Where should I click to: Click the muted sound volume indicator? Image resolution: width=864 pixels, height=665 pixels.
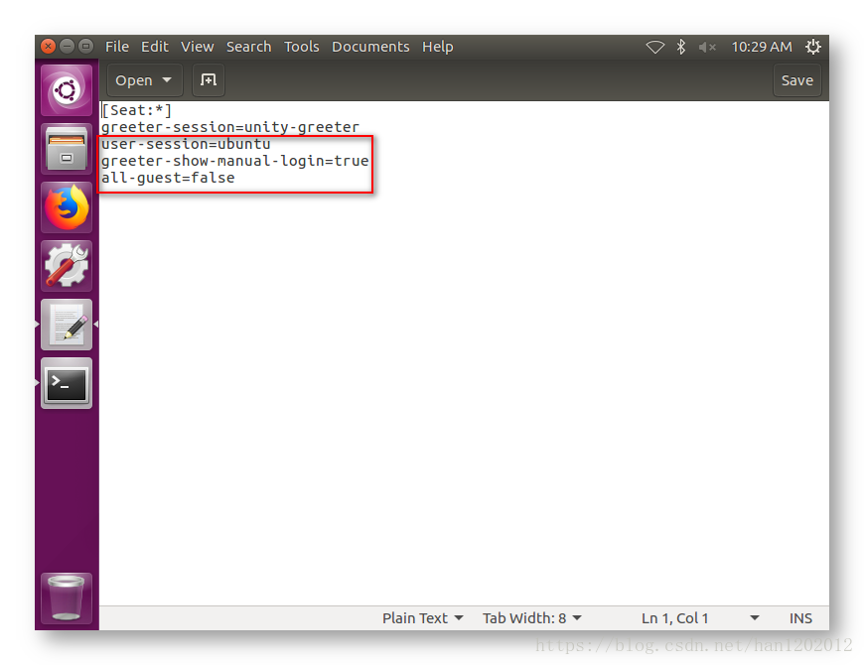click(707, 47)
